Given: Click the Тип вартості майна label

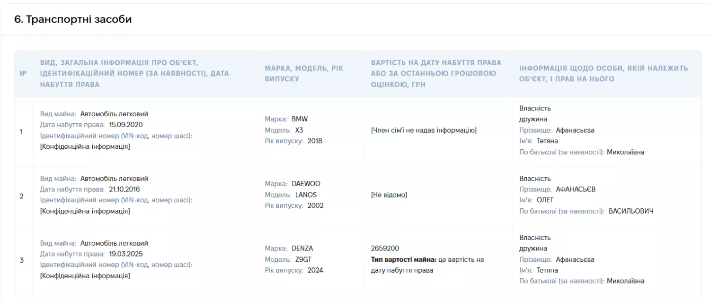Looking at the screenshot, I should [404, 259].
